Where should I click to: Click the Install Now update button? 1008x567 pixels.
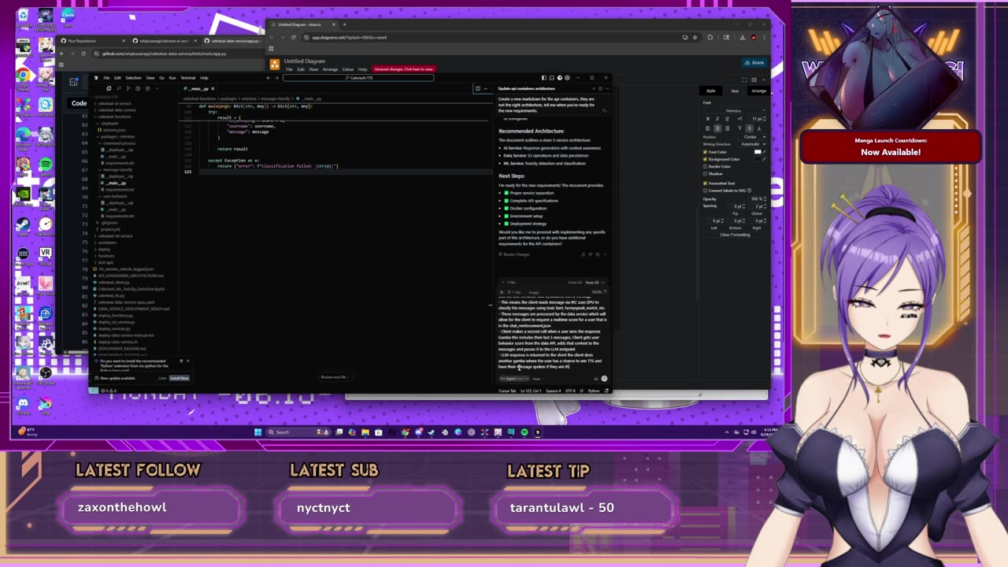click(x=180, y=378)
